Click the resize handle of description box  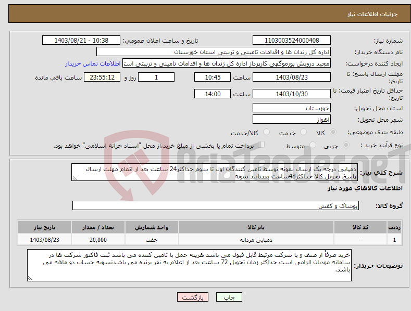click(x=74, y=178)
